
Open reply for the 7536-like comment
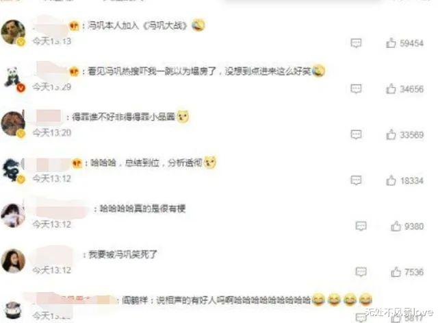click(361, 272)
